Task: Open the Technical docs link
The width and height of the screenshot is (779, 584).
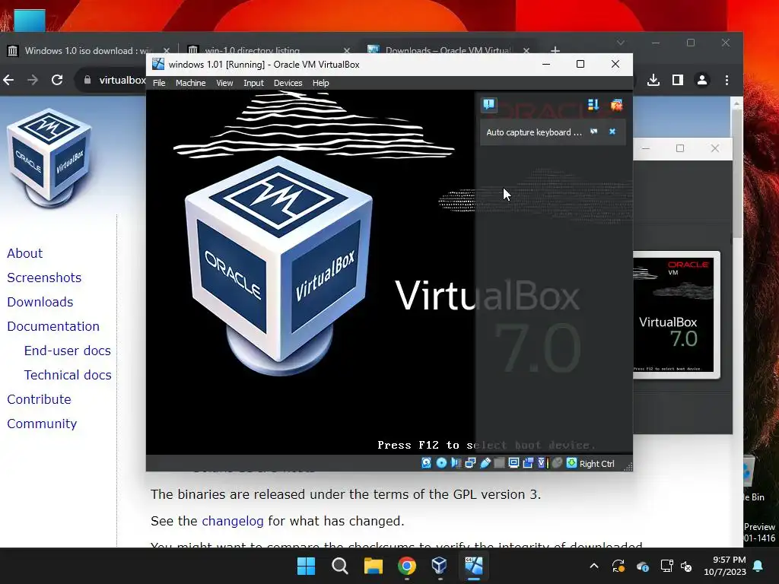Action: tap(68, 375)
